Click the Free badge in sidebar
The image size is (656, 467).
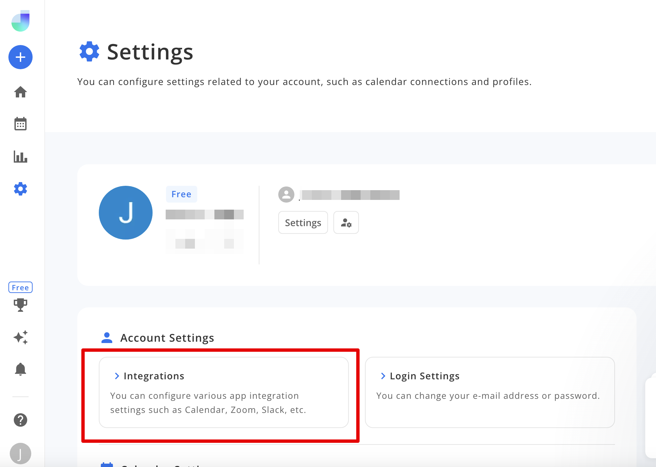click(x=20, y=288)
